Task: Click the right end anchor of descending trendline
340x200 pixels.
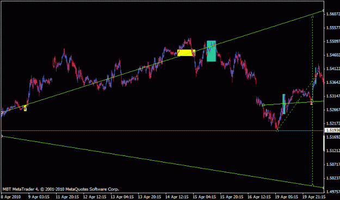Action: tap(323, 187)
